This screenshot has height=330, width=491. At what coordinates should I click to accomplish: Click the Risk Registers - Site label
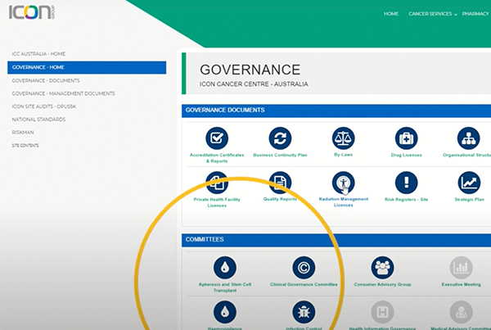point(406,199)
